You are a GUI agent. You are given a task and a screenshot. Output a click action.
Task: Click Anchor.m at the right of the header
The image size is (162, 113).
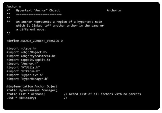point(114,10)
